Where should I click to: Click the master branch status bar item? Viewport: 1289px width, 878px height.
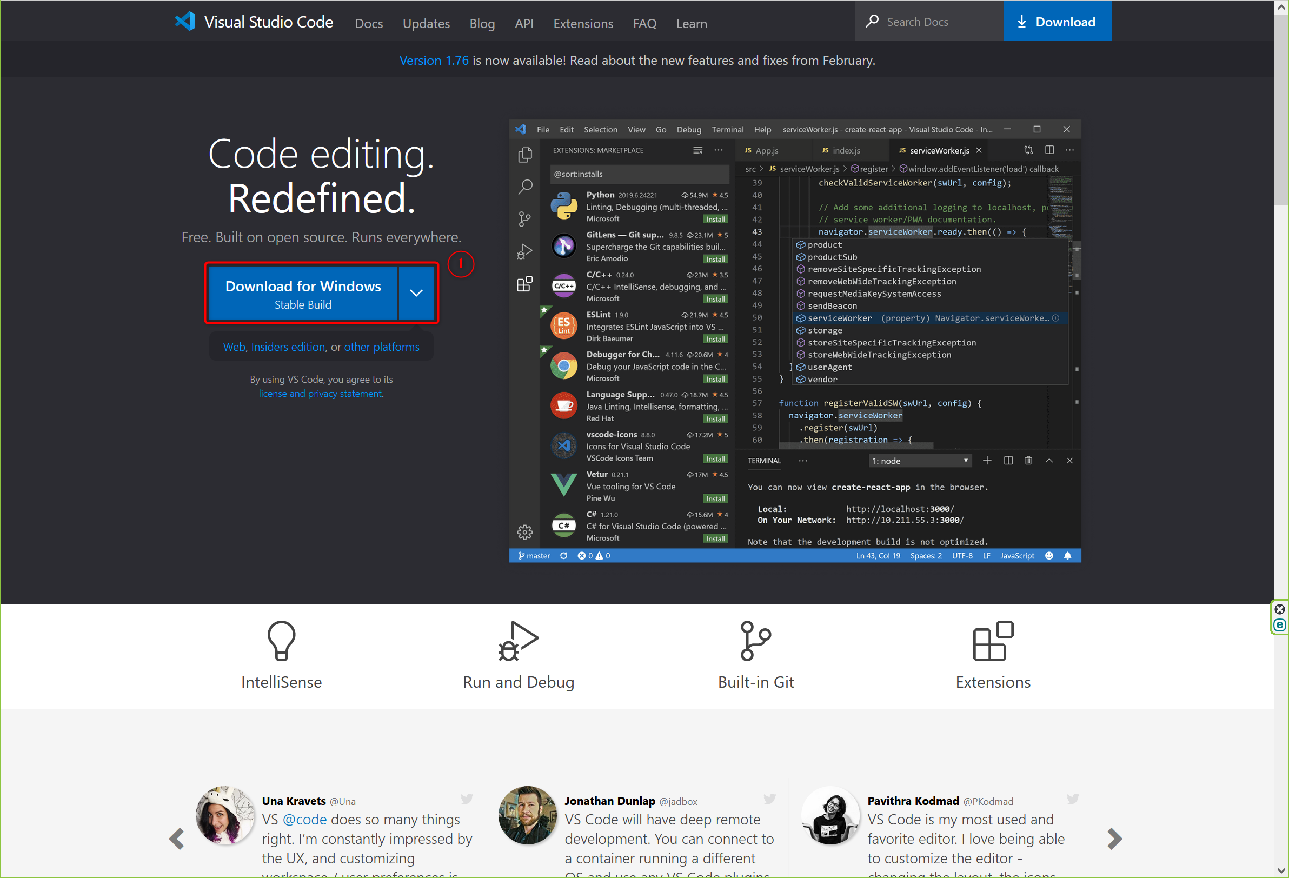pyautogui.click(x=534, y=556)
